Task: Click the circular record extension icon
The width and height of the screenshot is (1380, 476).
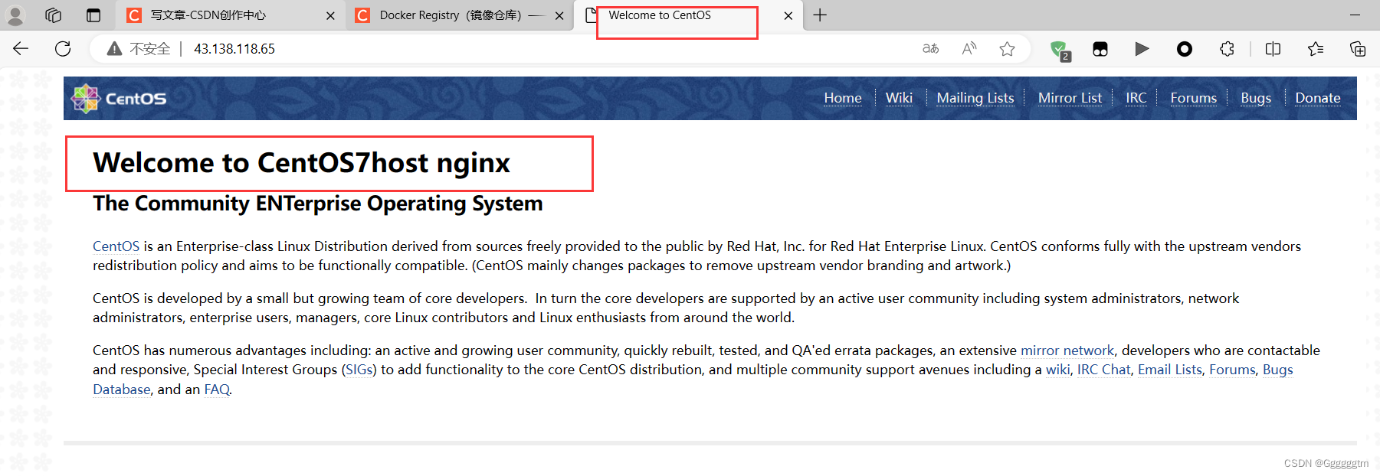Action: pos(1185,49)
